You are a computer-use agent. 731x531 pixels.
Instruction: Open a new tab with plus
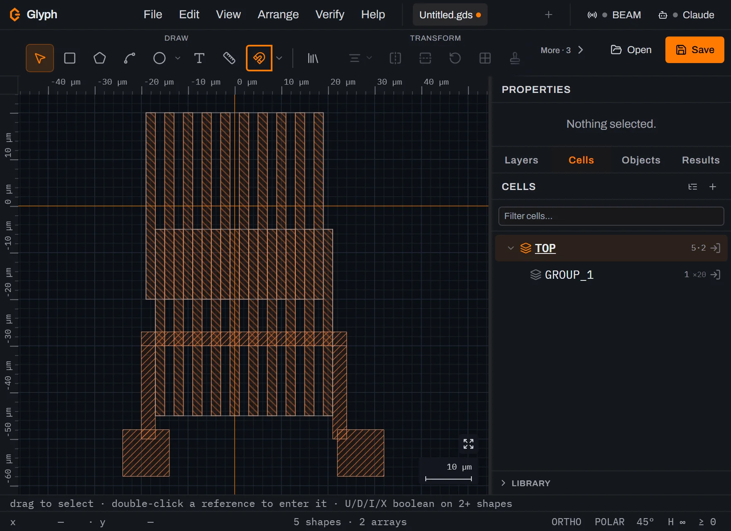point(549,15)
